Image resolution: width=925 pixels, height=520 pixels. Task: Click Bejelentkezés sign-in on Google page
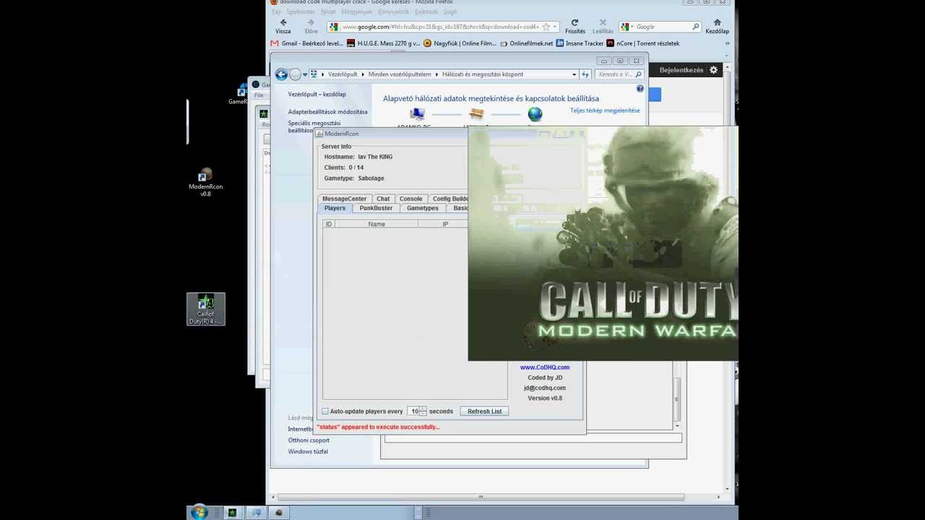tap(681, 70)
